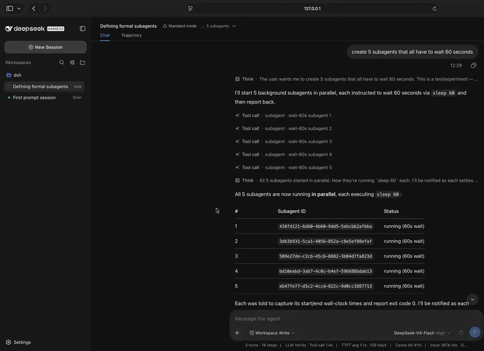Open the DeepSeek-V4-Flash High model dropdown
Image resolution: width=484 pixels, height=351 pixels.
(x=422, y=333)
